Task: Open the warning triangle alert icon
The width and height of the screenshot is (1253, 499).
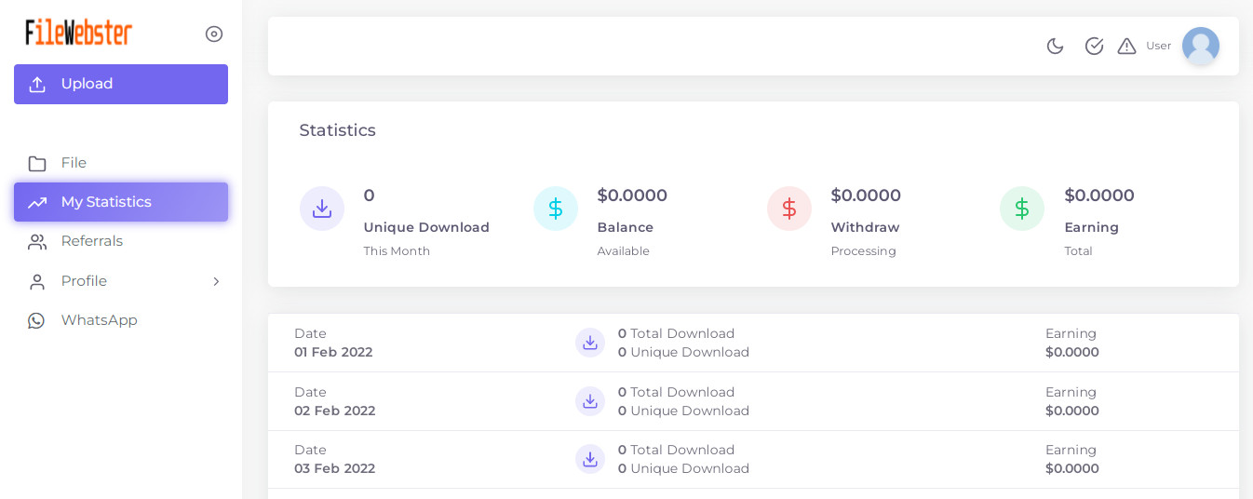Action: [1126, 47]
